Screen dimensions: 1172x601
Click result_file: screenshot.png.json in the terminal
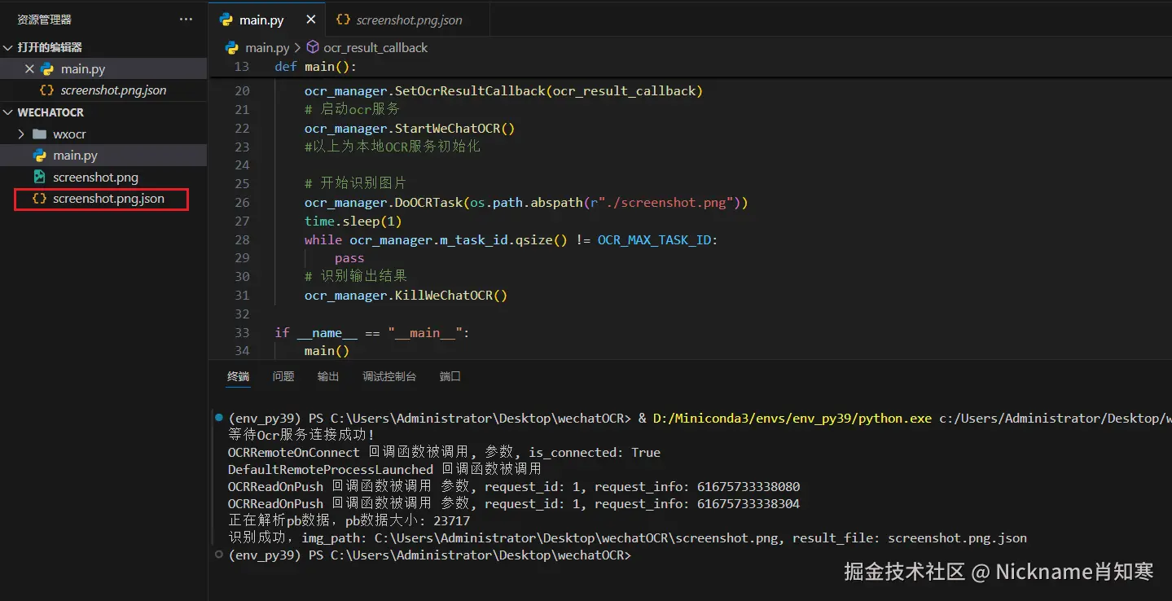[x=910, y=537]
